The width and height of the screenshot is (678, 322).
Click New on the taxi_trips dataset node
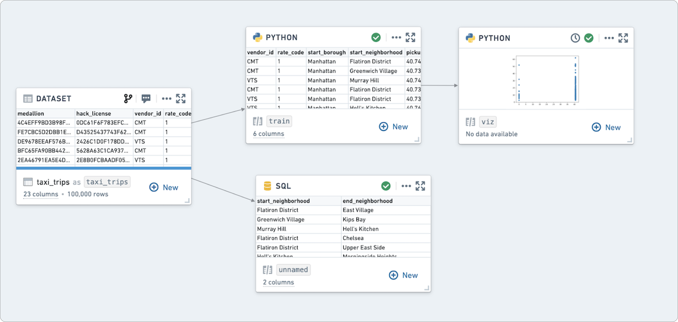(164, 187)
